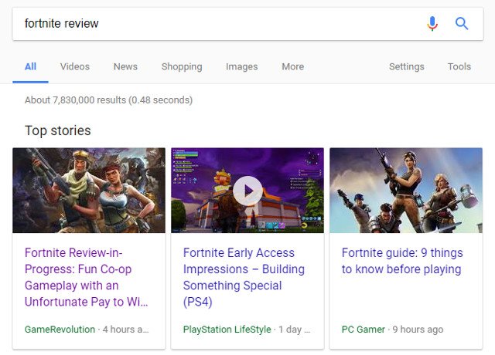The width and height of the screenshot is (495, 355).
Task: Open the GameRevolution story thumbnail image
Action: (89, 191)
